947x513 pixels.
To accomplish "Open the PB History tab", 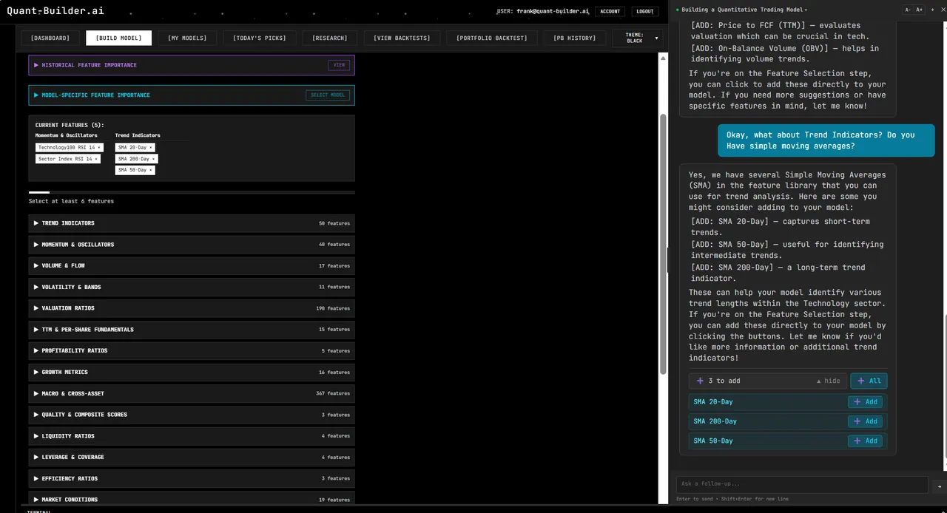I will pos(575,38).
